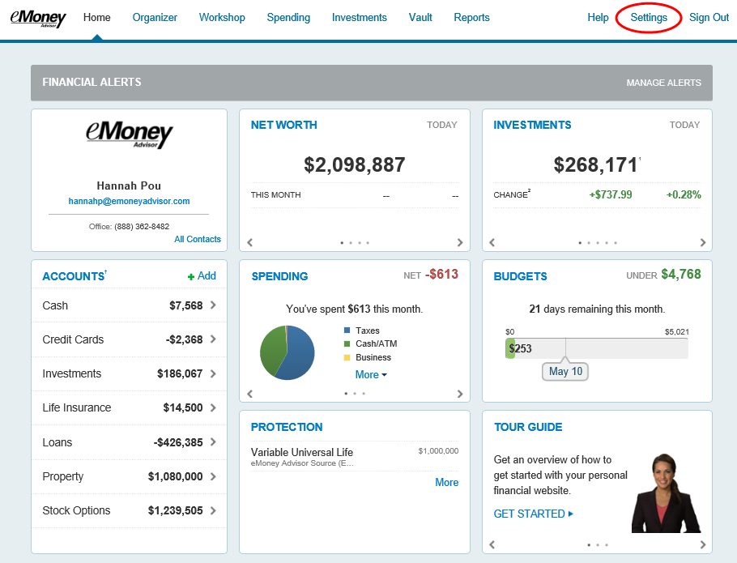Go to previous Spending card slide
The image size is (737, 563).
pyautogui.click(x=250, y=394)
